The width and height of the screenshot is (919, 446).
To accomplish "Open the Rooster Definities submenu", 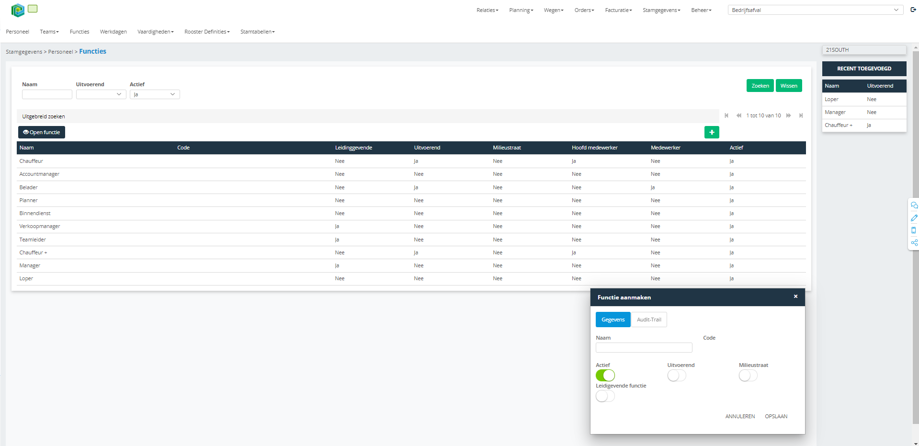I will coord(207,32).
